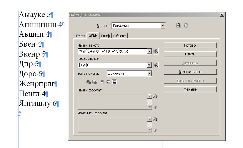243x148 pixels.
Task: Click the Найти button
Action: click(190, 54)
